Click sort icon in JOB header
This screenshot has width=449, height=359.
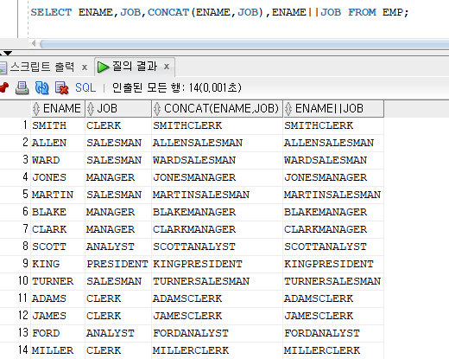tap(91, 109)
